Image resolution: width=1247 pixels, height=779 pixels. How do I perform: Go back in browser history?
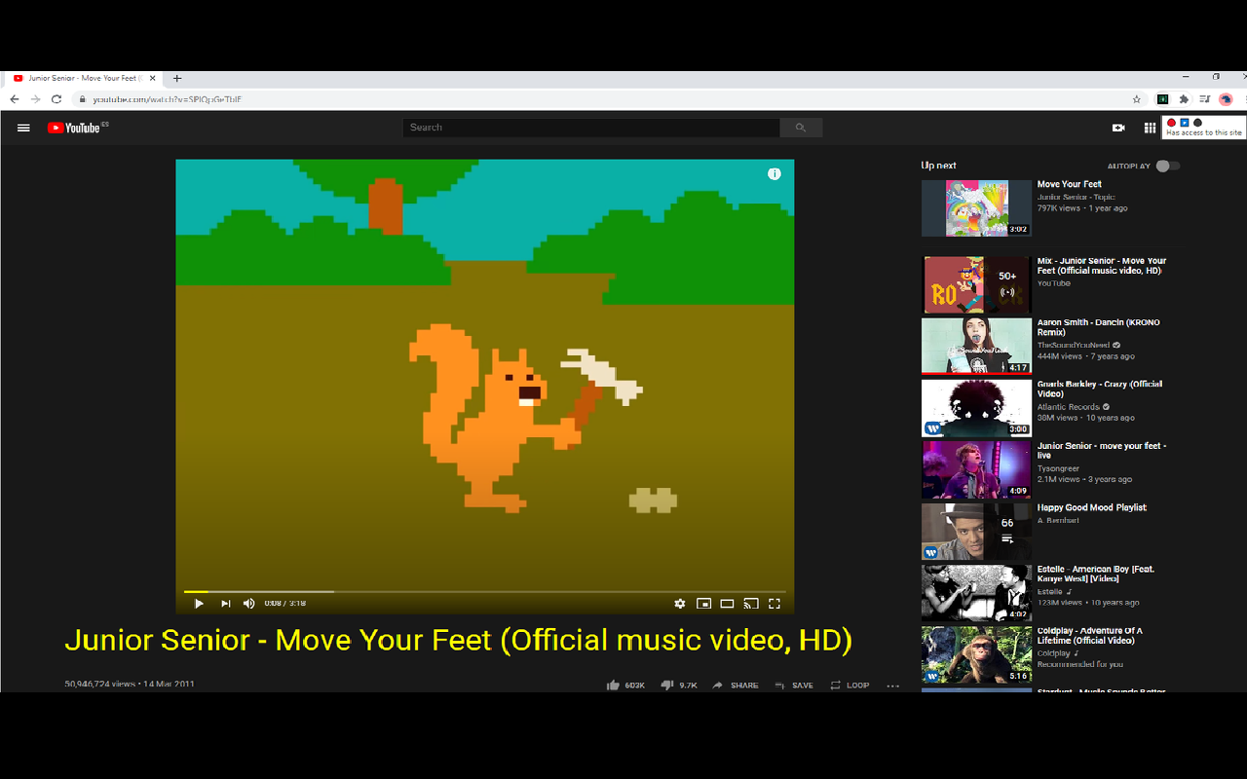[x=14, y=99]
